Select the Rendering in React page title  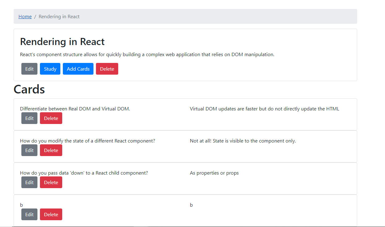click(x=62, y=41)
